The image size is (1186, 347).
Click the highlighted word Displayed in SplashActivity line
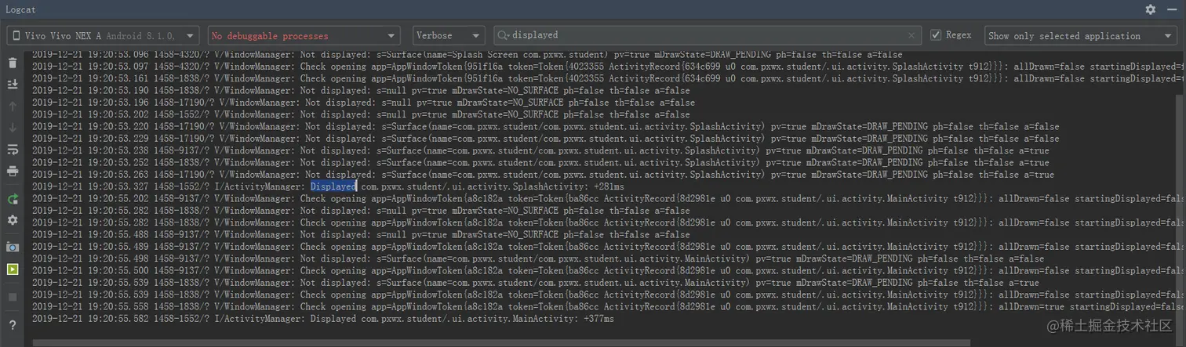coord(333,186)
